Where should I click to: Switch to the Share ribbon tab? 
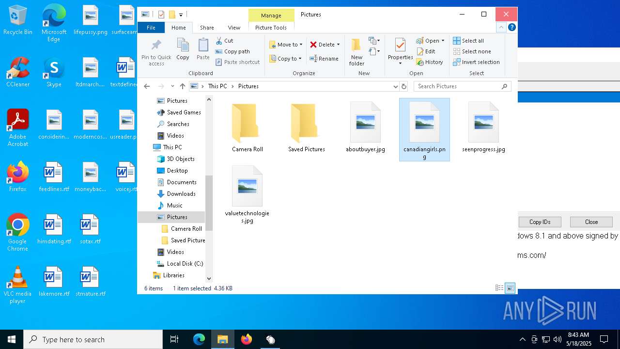(x=207, y=28)
